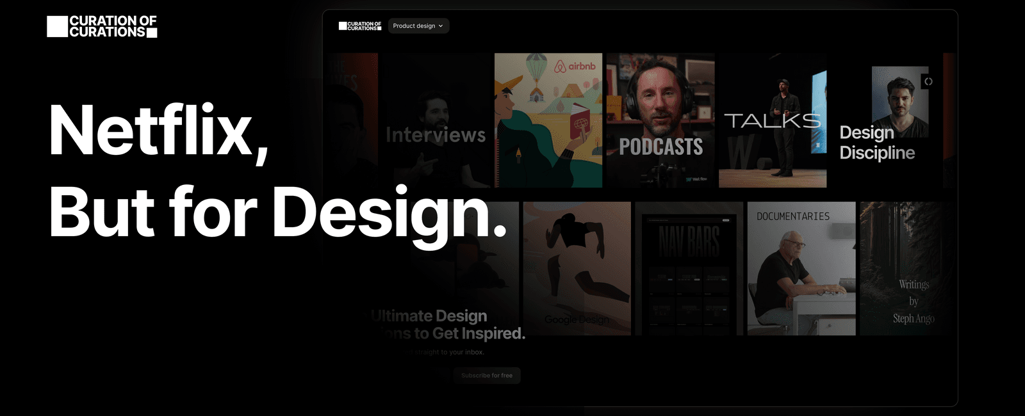Open the Nav Bars card
Image resolution: width=1025 pixels, height=416 pixels.
(x=689, y=269)
